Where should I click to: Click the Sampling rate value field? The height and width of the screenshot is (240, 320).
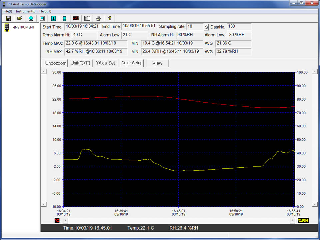(195, 27)
